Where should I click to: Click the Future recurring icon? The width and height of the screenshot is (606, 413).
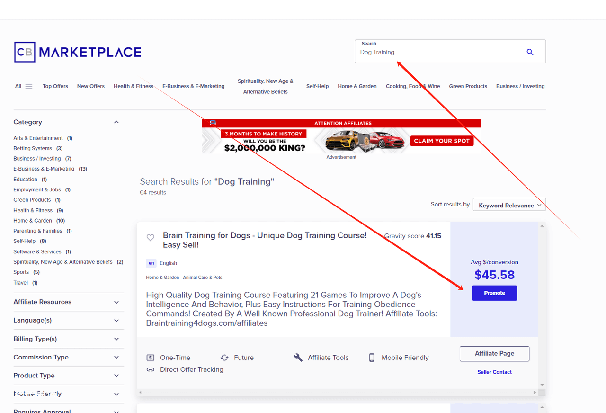pyautogui.click(x=224, y=358)
